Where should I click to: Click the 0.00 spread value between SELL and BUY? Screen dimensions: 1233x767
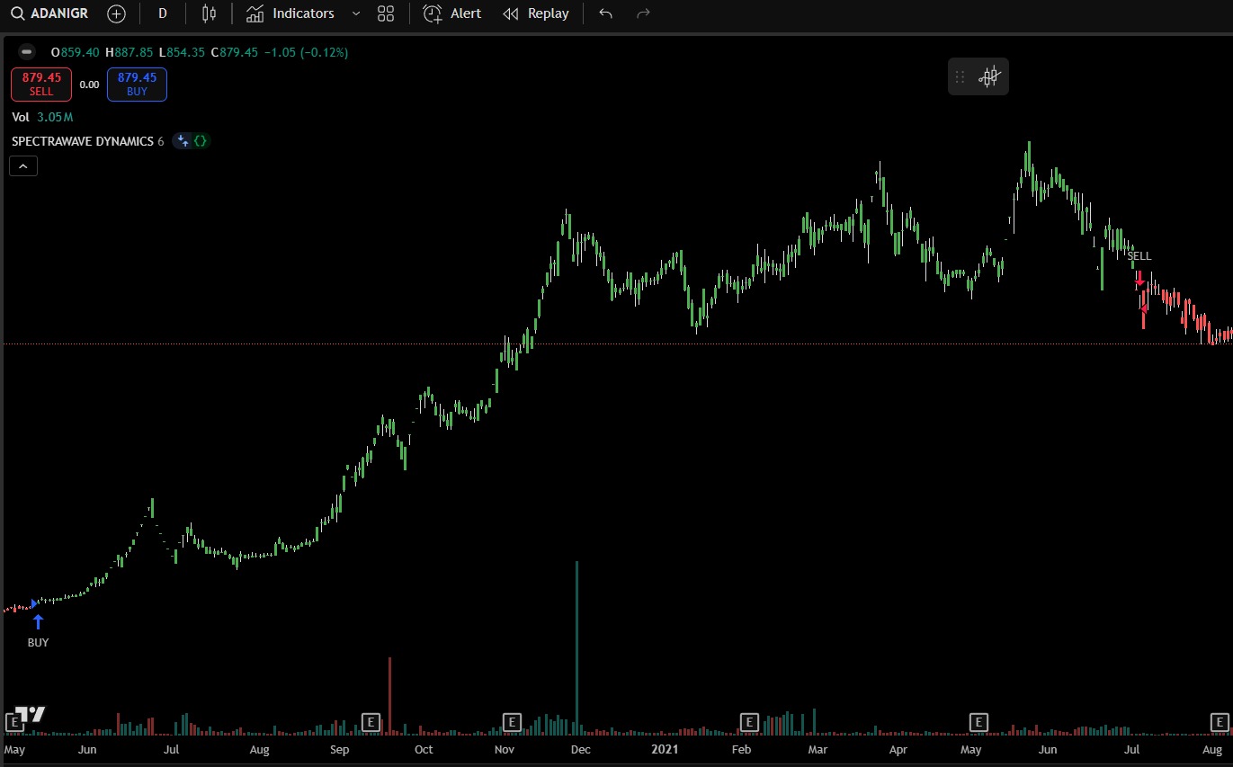pyautogui.click(x=89, y=85)
